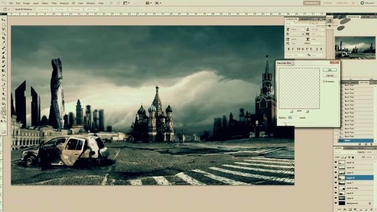Open Fill dropdown in Layers panel
This screenshot has width=377, height=212.
(x=375, y=157)
